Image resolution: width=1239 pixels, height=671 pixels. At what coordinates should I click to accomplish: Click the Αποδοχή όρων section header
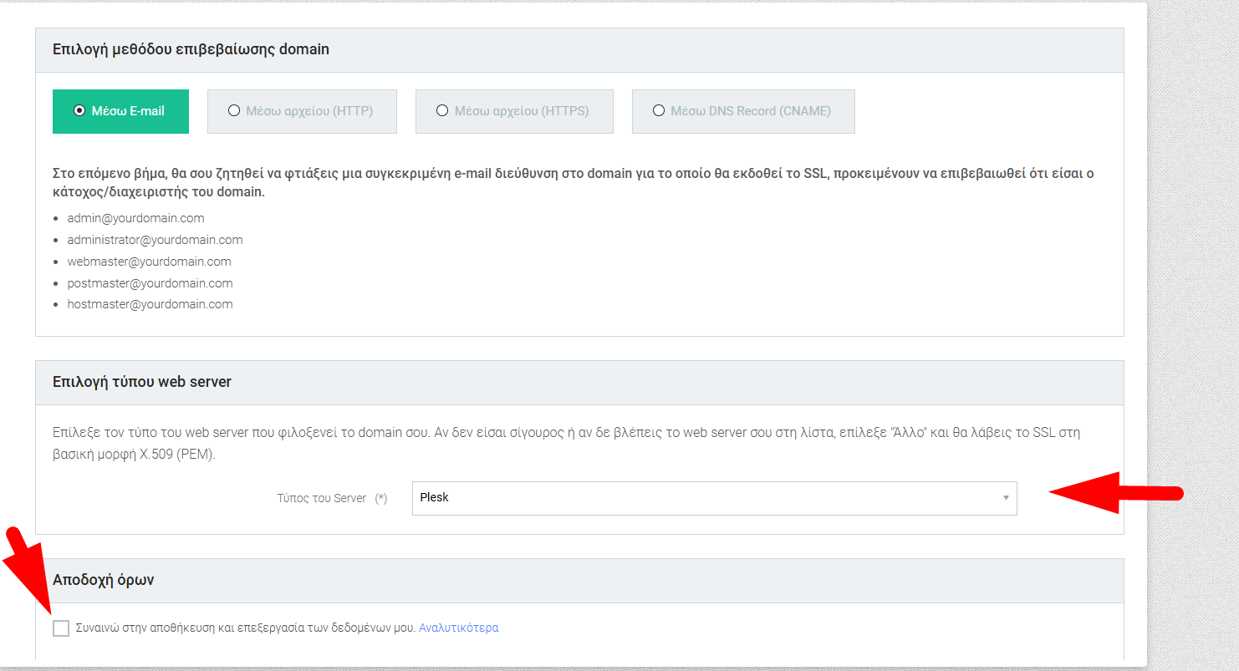[104, 580]
